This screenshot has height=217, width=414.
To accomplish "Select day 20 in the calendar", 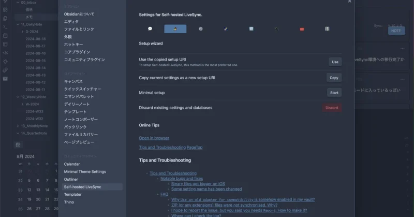I will pyautogui.click(x=38, y=199).
